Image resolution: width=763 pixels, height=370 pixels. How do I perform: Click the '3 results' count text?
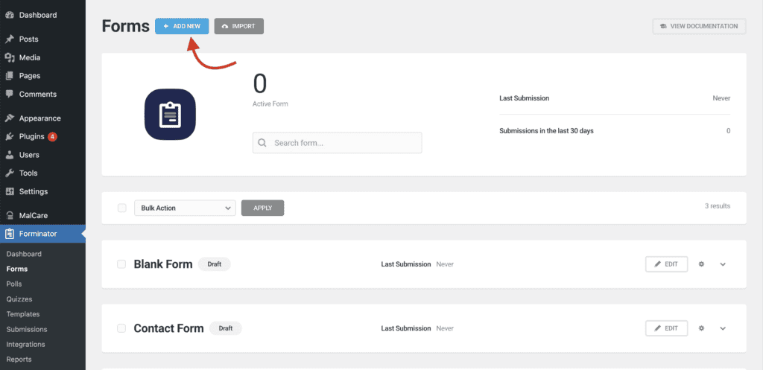tap(718, 206)
